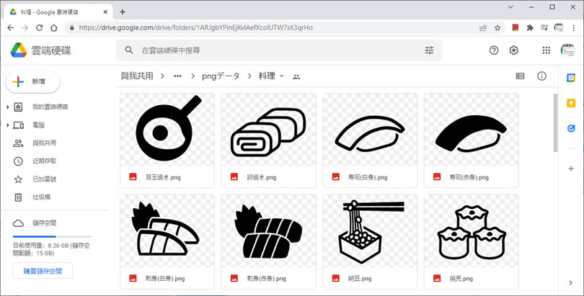Open Google Calendar in side panel
This screenshot has width=584, height=296.
(571, 78)
